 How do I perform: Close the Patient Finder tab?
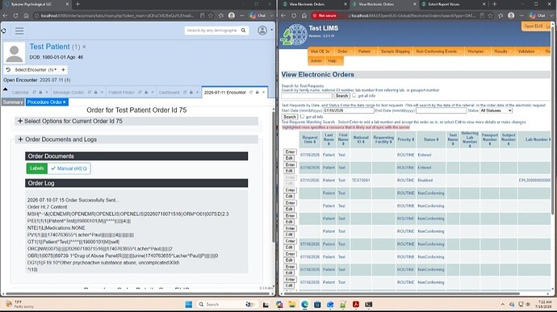point(153,92)
